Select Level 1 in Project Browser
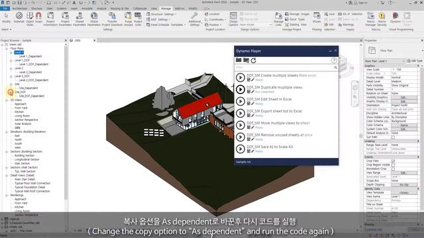 (19, 52)
